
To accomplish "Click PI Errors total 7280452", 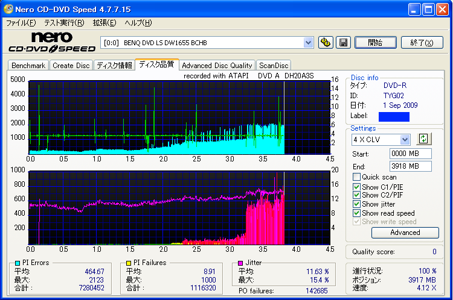I will (x=92, y=287).
